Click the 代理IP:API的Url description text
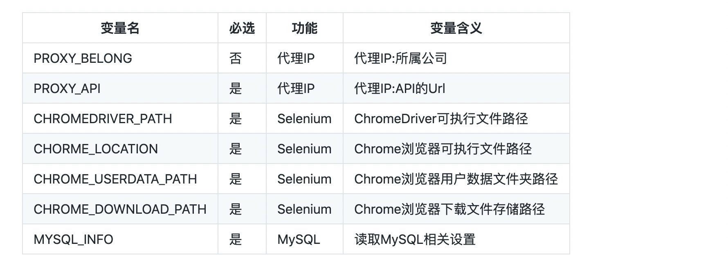The width and height of the screenshot is (728, 261). [x=400, y=88]
